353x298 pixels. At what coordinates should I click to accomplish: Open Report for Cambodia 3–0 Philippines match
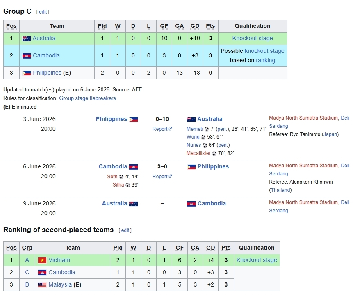tap(162, 177)
